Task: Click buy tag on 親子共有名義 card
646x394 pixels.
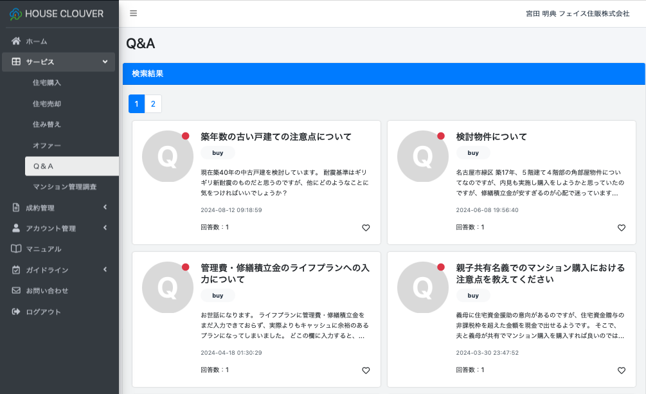Action: click(473, 296)
